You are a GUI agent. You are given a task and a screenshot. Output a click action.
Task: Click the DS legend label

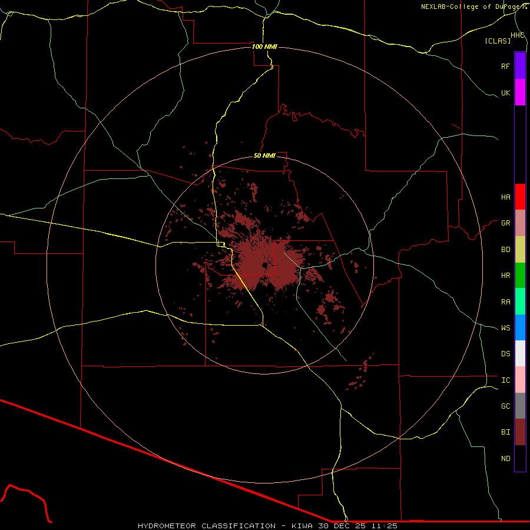[505, 354]
